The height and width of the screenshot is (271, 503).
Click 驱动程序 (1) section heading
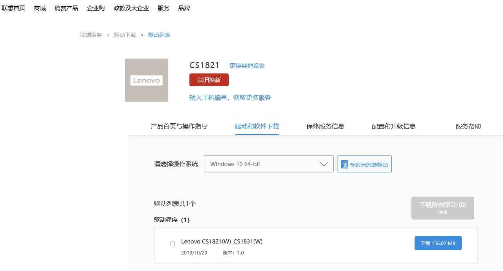172,220
